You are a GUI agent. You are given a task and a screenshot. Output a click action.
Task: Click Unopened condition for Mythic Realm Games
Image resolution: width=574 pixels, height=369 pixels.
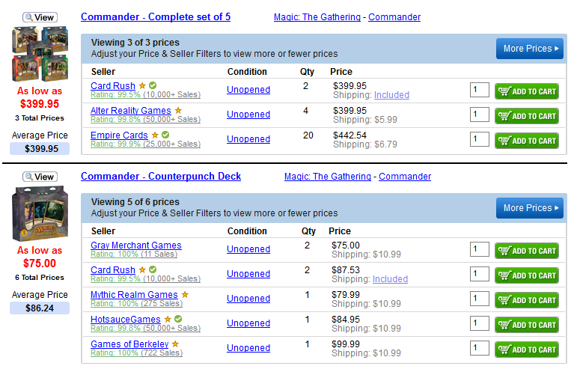coord(248,299)
